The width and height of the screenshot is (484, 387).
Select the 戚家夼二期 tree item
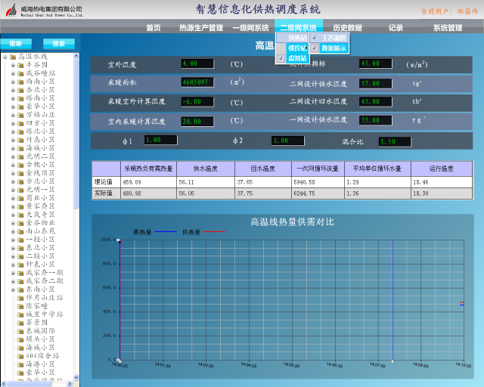[x=45, y=281]
